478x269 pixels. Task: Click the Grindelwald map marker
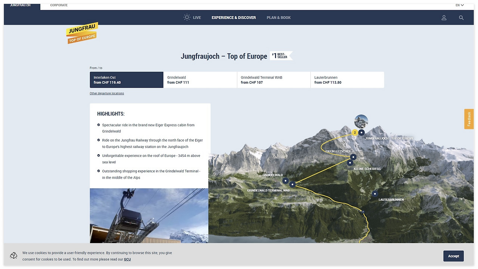(285, 180)
